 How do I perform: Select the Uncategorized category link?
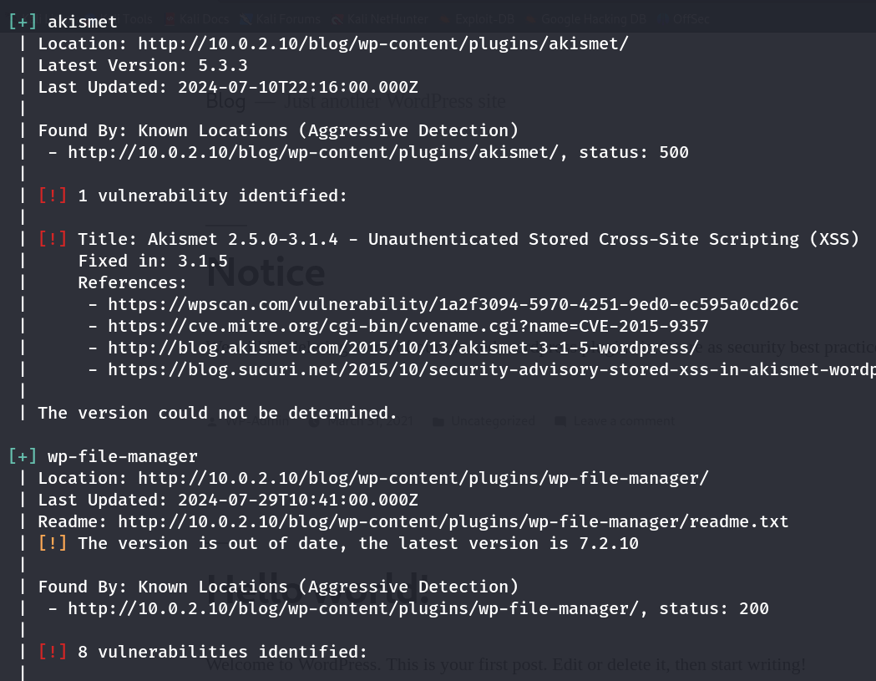click(x=493, y=421)
